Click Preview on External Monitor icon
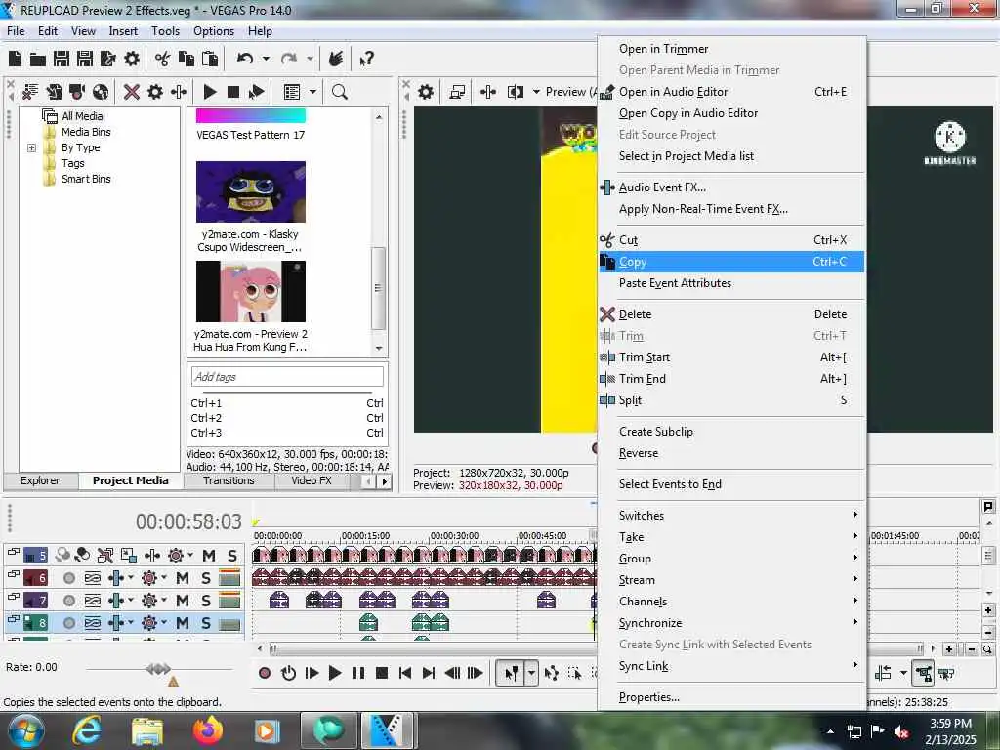The width and height of the screenshot is (1000, 750). 457,92
